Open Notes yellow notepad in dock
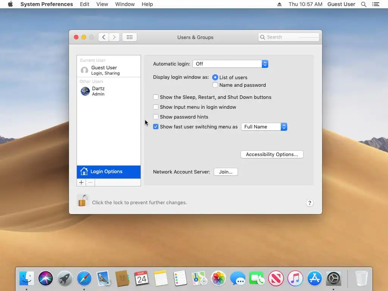Screen dimensions: 388x291 [161, 278]
